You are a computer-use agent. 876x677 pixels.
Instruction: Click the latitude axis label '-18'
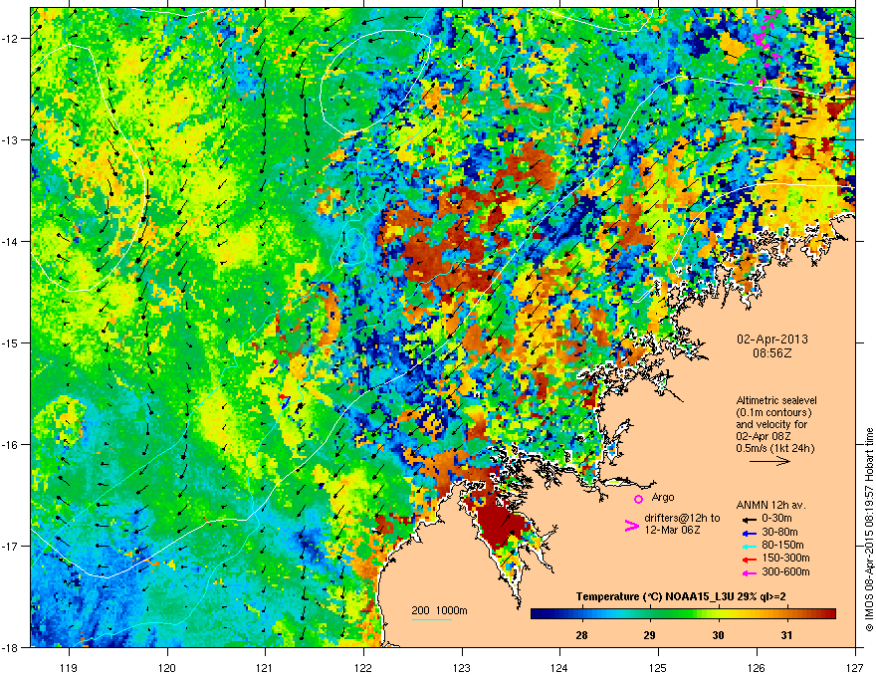(10, 647)
